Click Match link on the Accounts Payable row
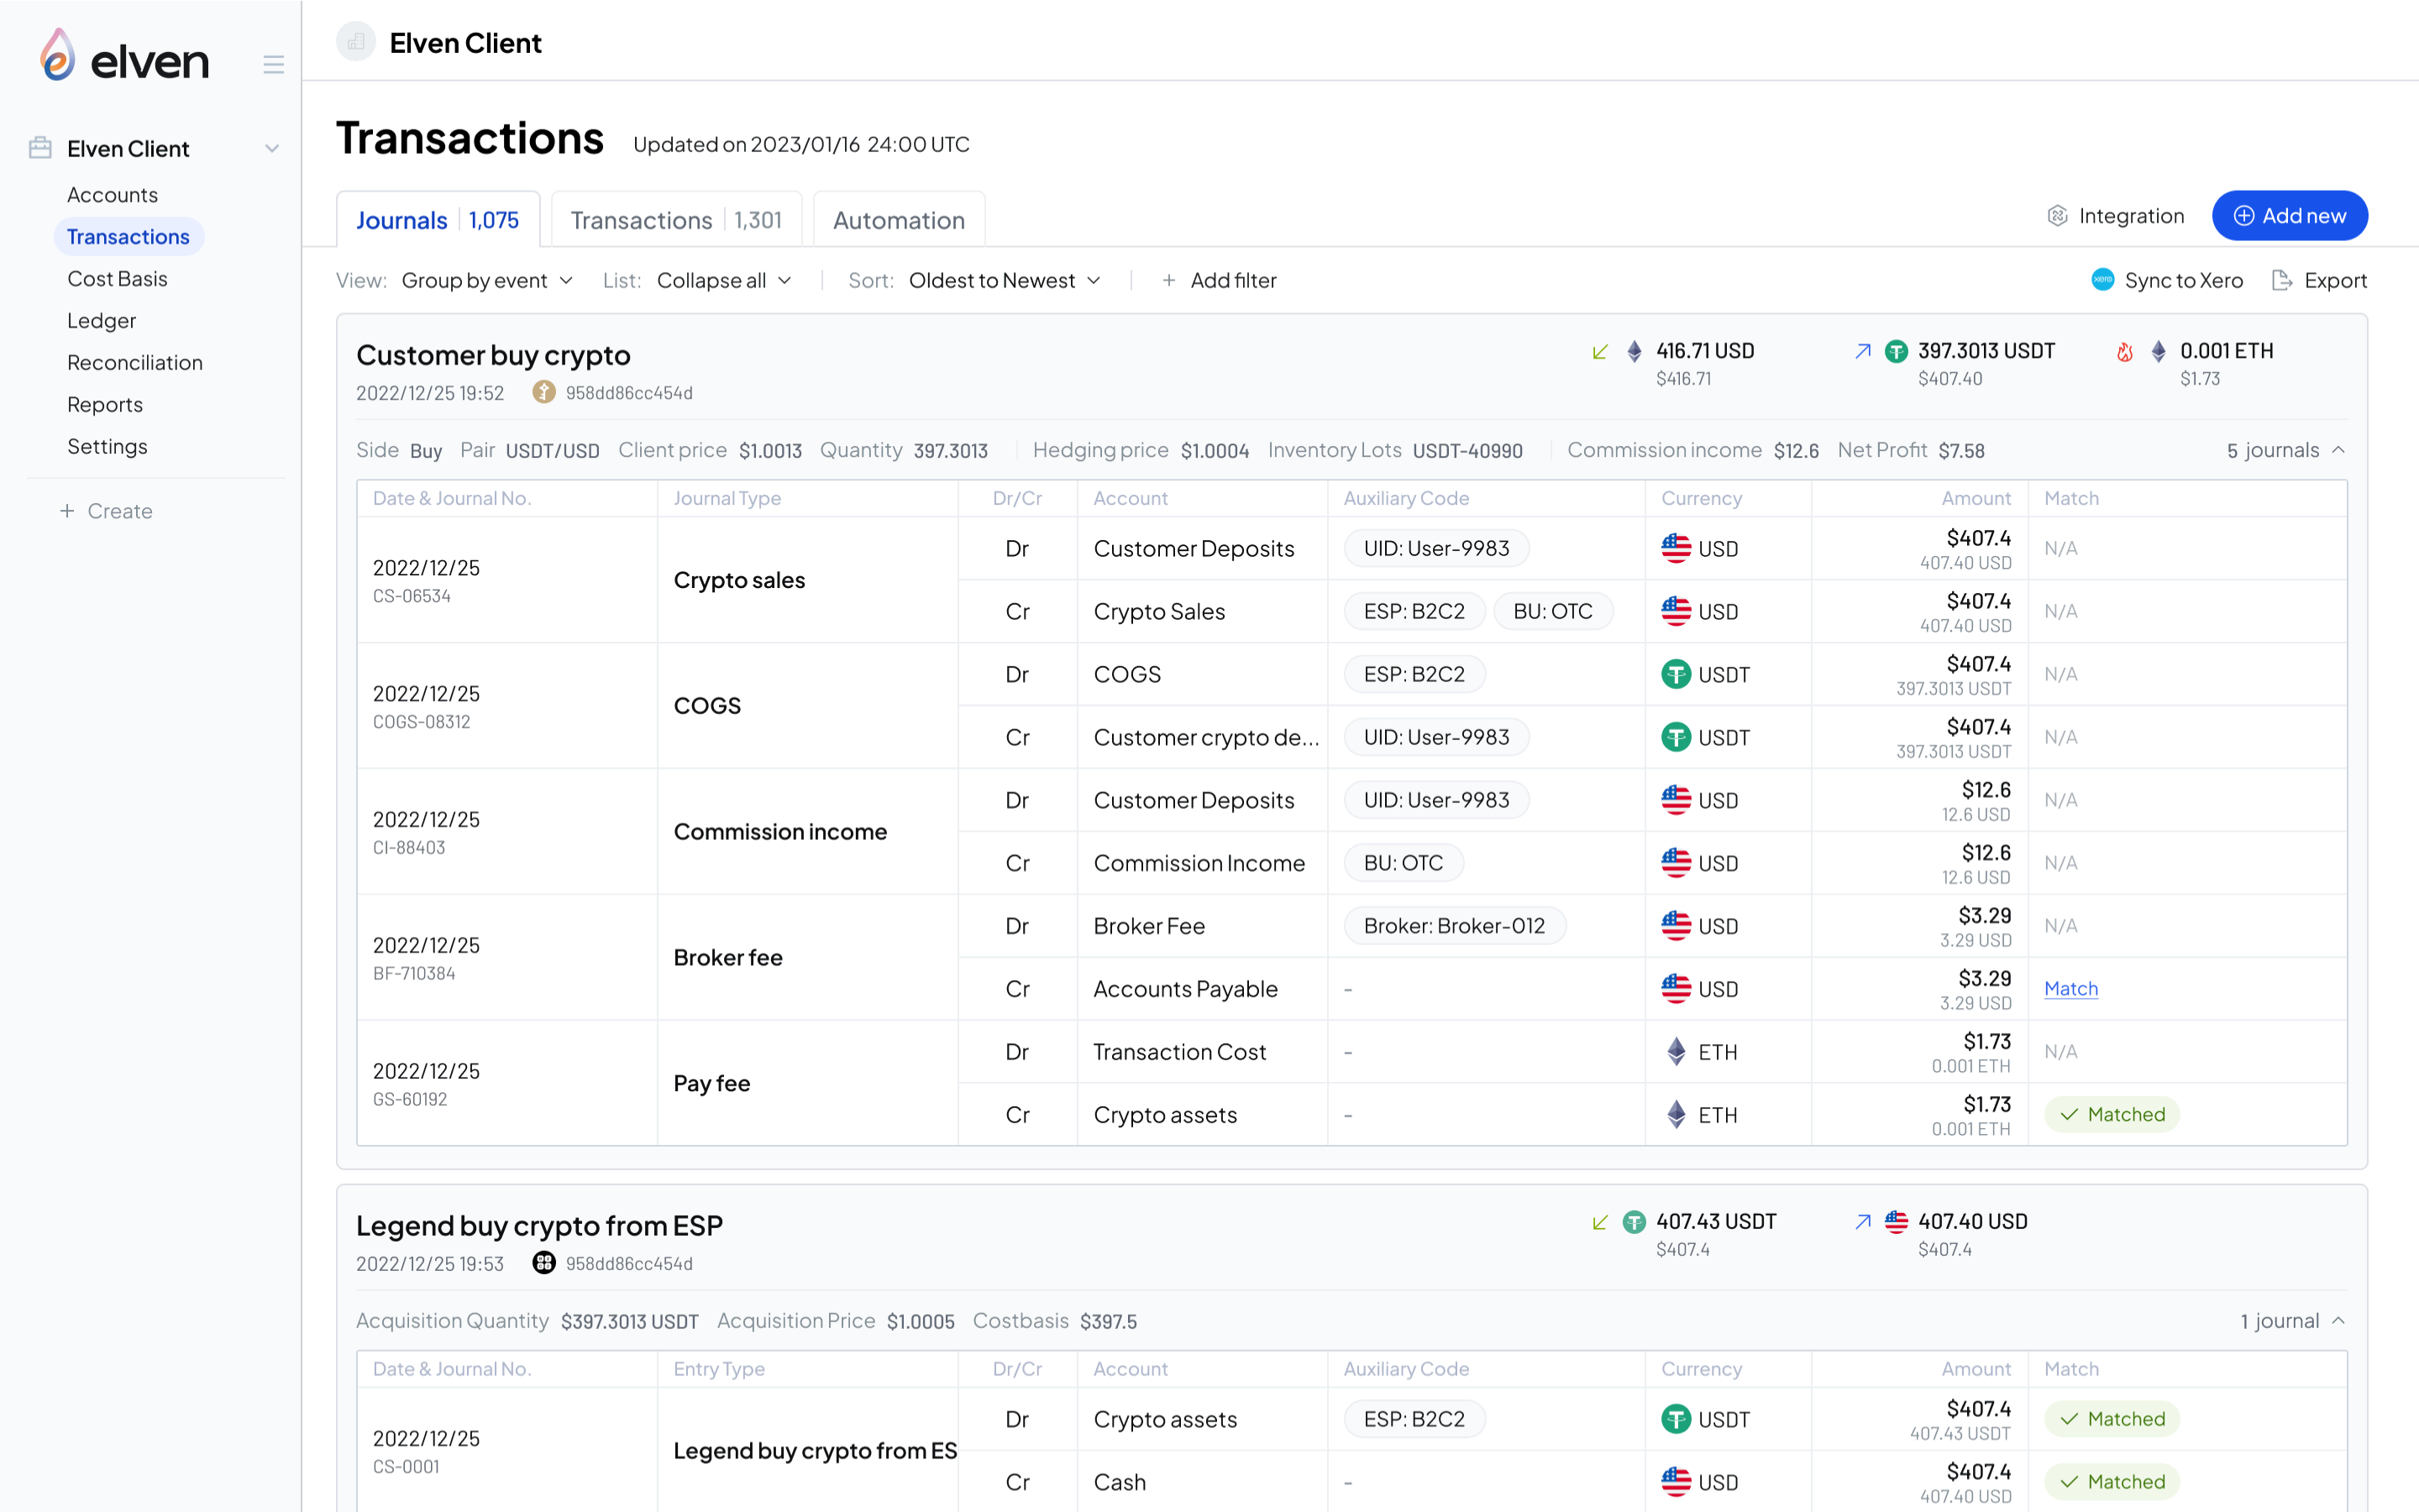The width and height of the screenshot is (2419, 1512). point(2070,988)
